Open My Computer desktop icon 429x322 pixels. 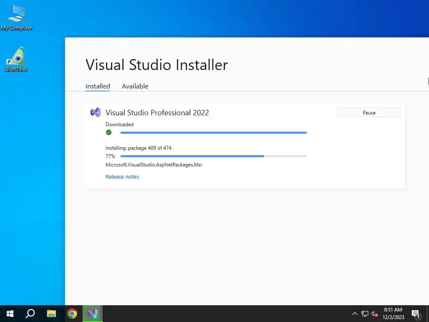pos(16,17)
